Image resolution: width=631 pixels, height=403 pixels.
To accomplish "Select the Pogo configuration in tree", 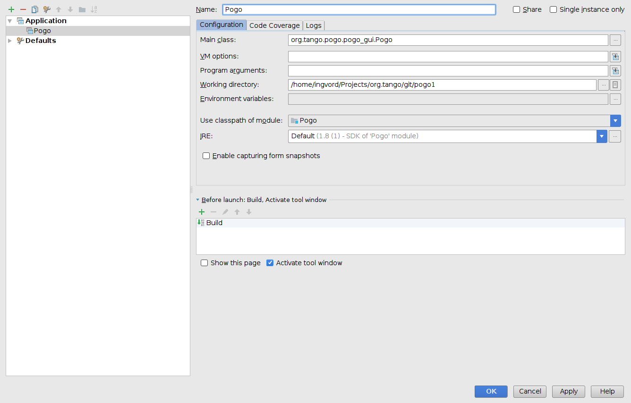I will click(x=98, y=31).
